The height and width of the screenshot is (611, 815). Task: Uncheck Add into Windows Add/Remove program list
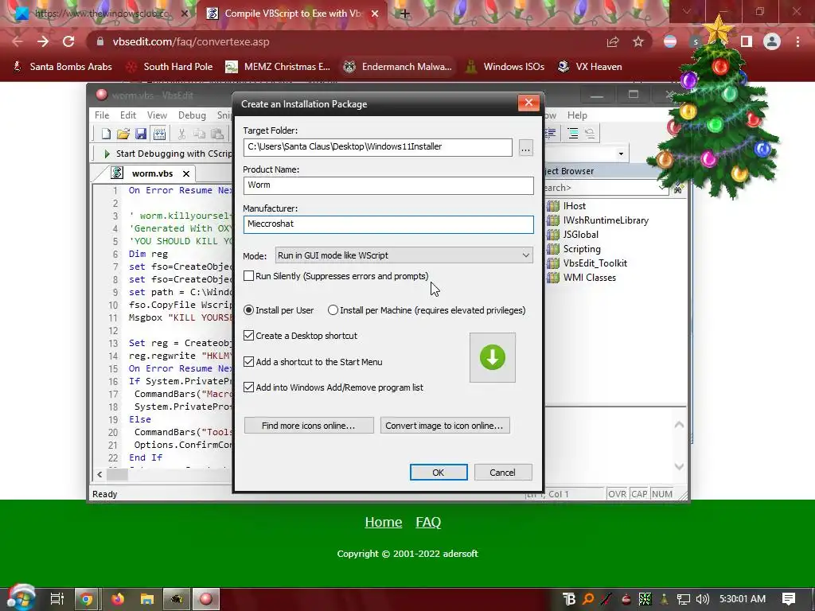[248, 387]
